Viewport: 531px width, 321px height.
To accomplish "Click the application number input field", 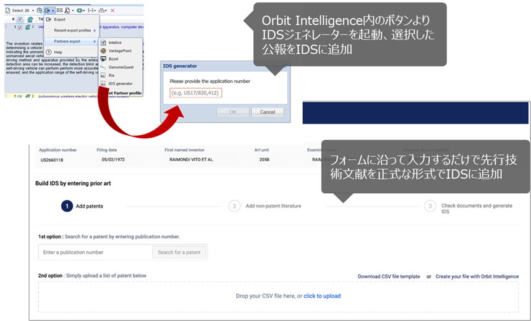I will pos(196,93).
